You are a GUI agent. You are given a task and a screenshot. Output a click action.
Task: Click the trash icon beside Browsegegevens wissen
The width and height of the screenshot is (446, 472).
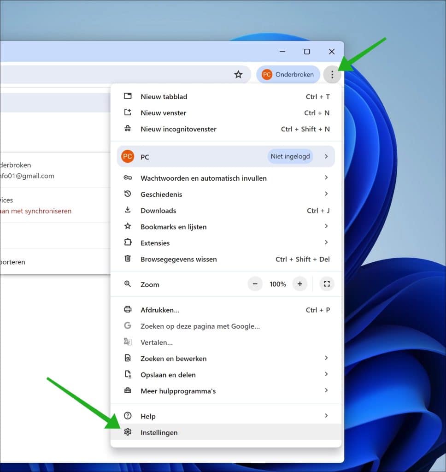pyautogui.click(x=128, y=259)
